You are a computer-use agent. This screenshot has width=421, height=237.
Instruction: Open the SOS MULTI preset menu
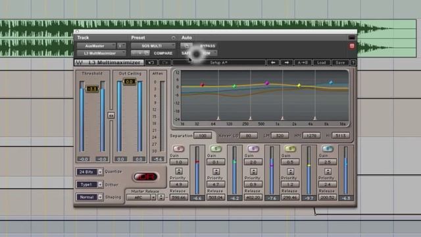[153, 46]
